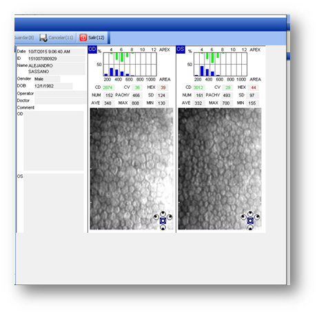Select the top fixation target on the OD image
The image size is (319, 314).
[163, 214]
